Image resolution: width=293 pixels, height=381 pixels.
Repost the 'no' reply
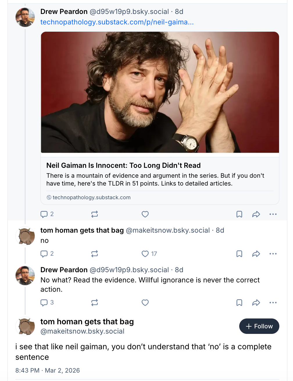coord(94,254)
